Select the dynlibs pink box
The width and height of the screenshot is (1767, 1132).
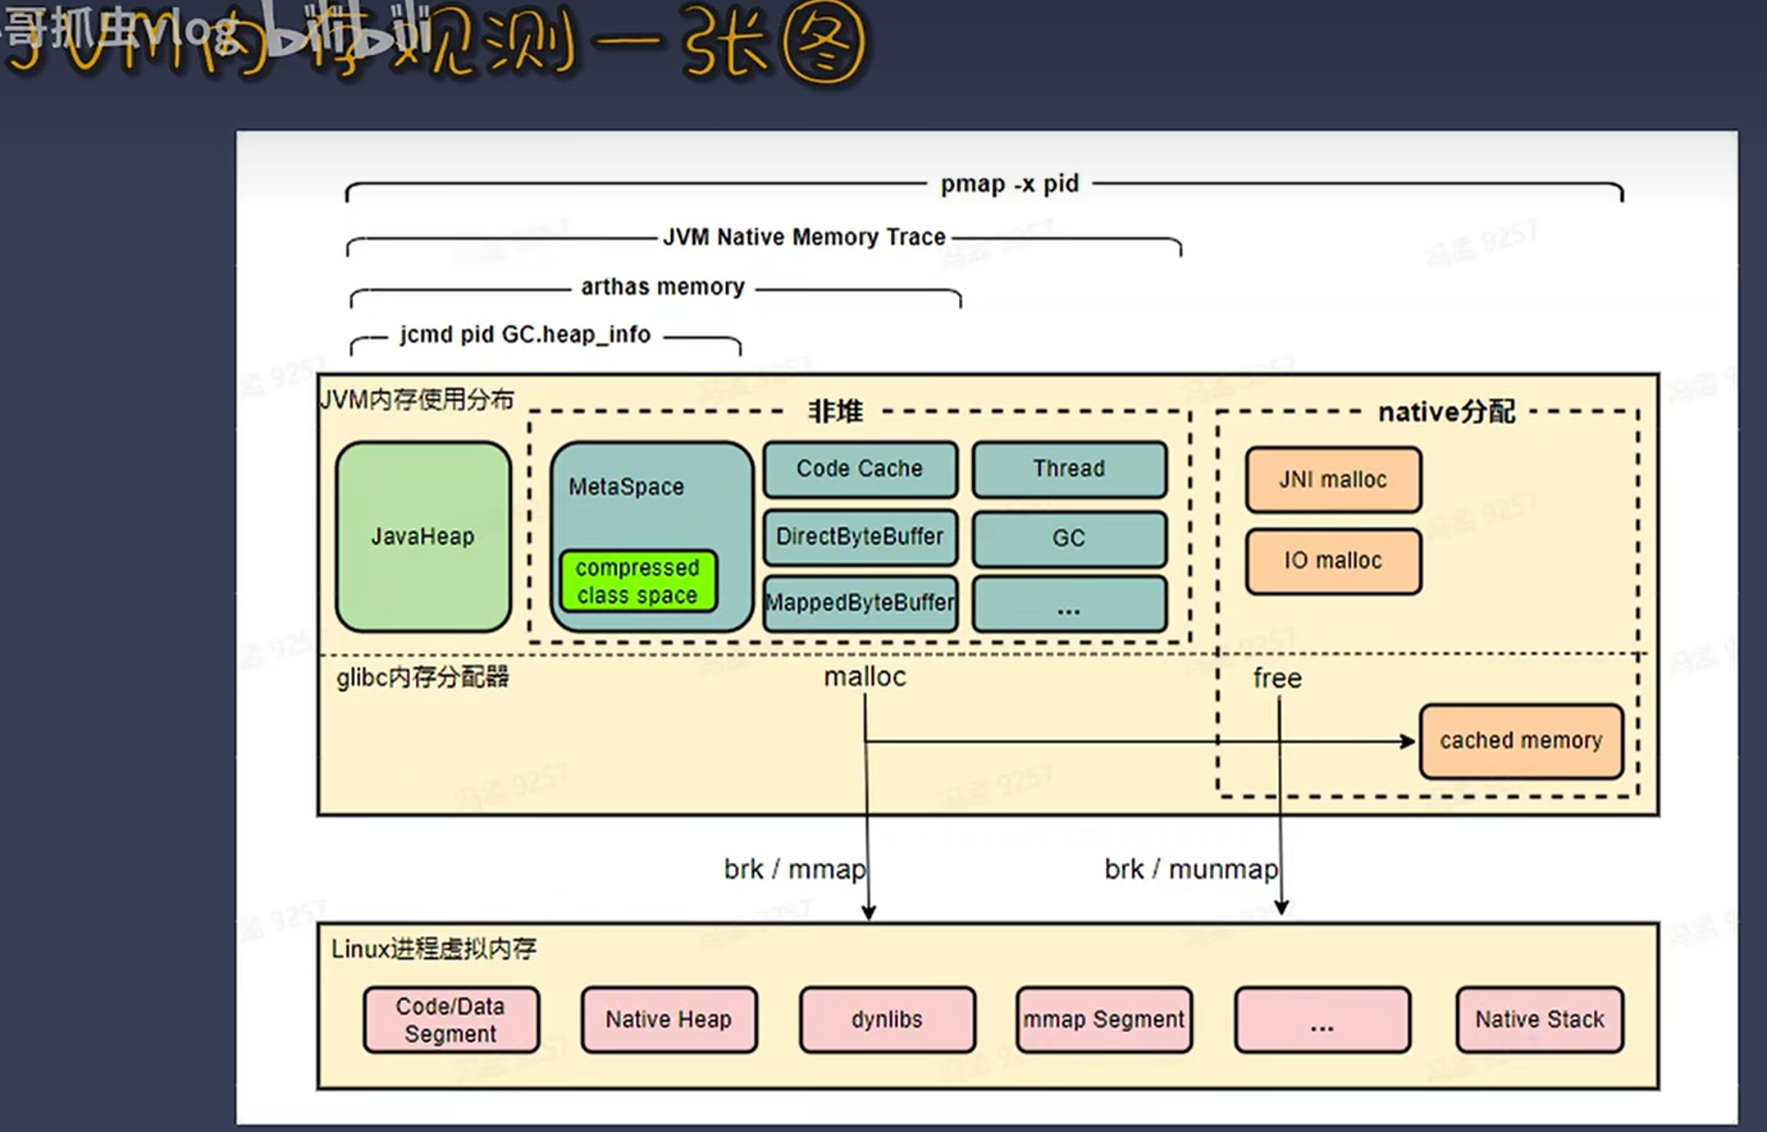pyautogui.click(x=887, y=1020)
